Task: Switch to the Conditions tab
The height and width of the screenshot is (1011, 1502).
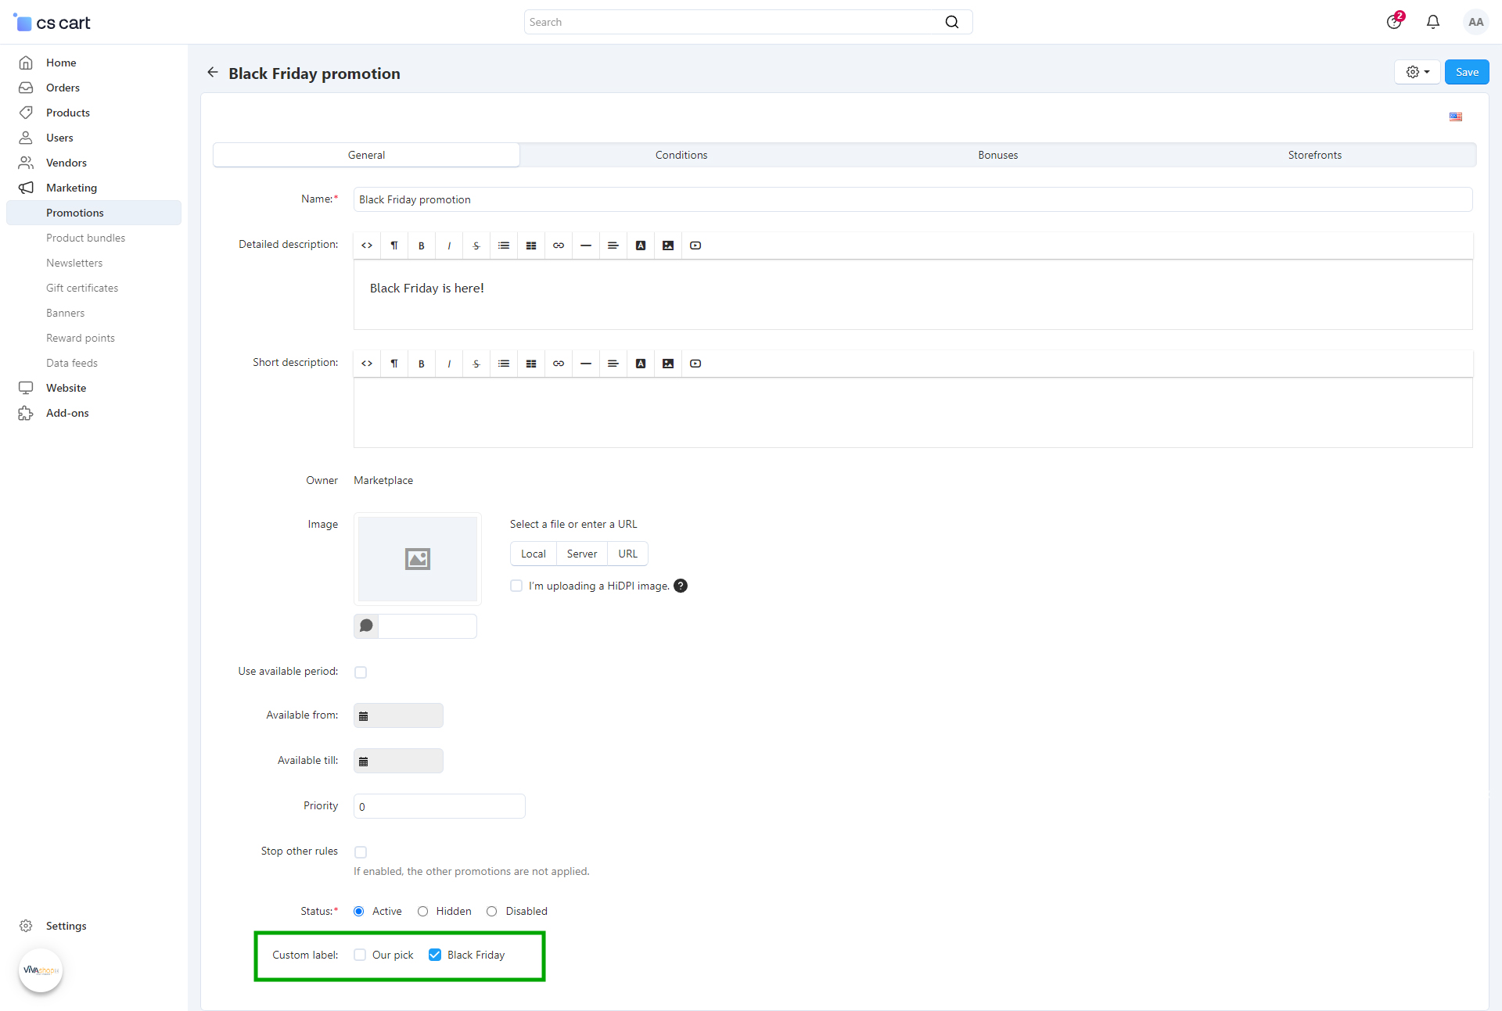Action: tap(681, 155)
